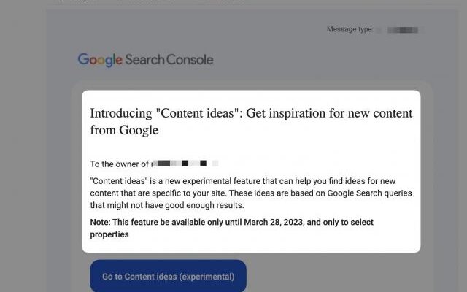The width and height of the screenshot is (467, 292).
Task: Click "might not have good enough results" text
Action: click(169, 205)
